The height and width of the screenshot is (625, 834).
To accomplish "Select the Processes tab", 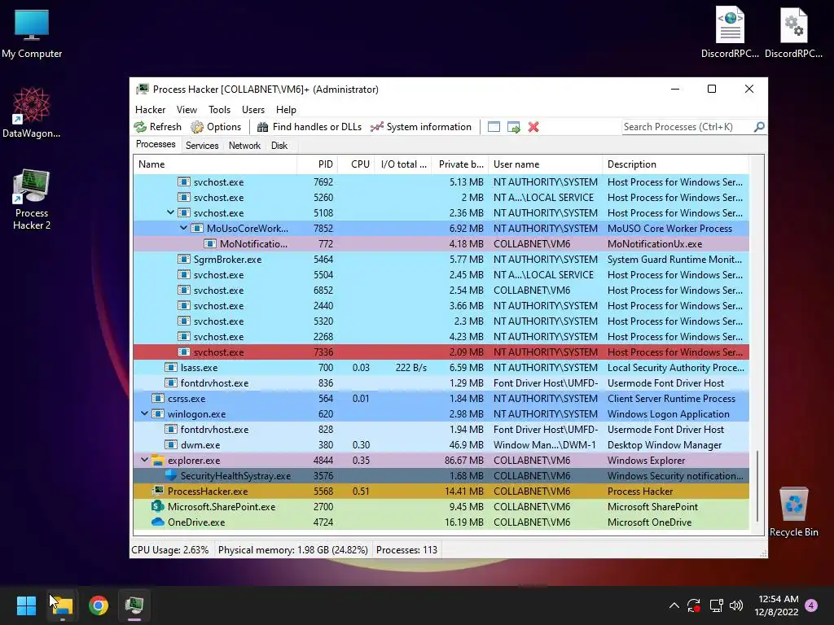I will (156, 145).
